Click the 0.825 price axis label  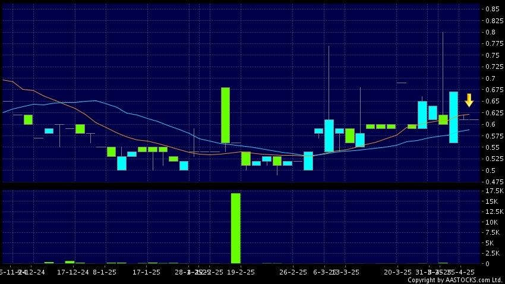tap(494, 21)
